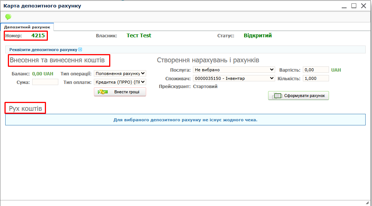This screenshot has height=206, width=372.
Task: Select the Кількість input field
Action: pyautogui.click(x=316, y=78)
